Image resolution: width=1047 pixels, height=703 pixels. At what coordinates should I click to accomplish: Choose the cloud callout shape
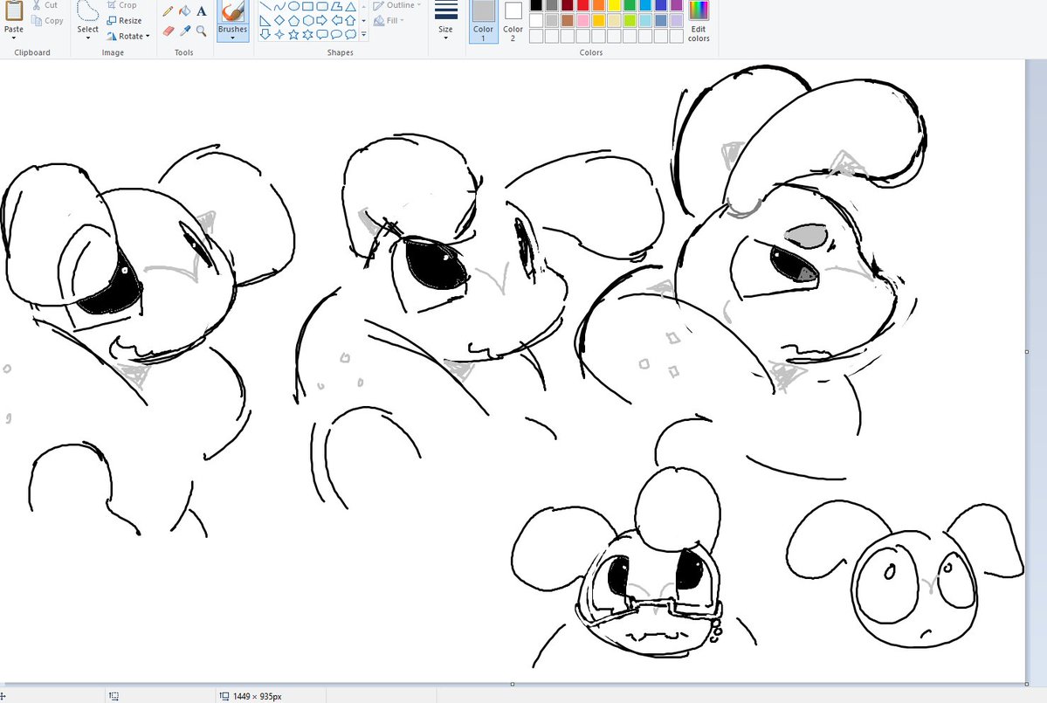350,34
